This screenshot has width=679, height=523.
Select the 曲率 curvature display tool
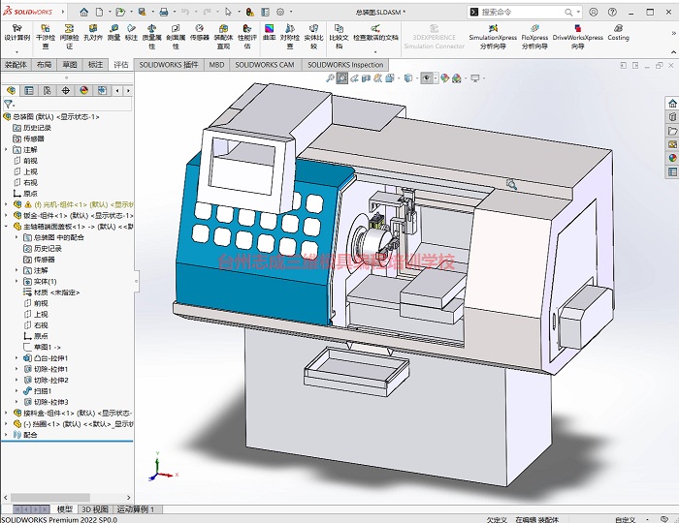click(x=269, y=32)
